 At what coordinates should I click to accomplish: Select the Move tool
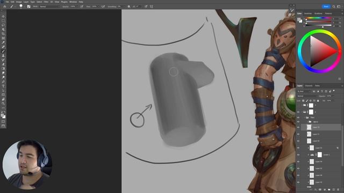3,17
